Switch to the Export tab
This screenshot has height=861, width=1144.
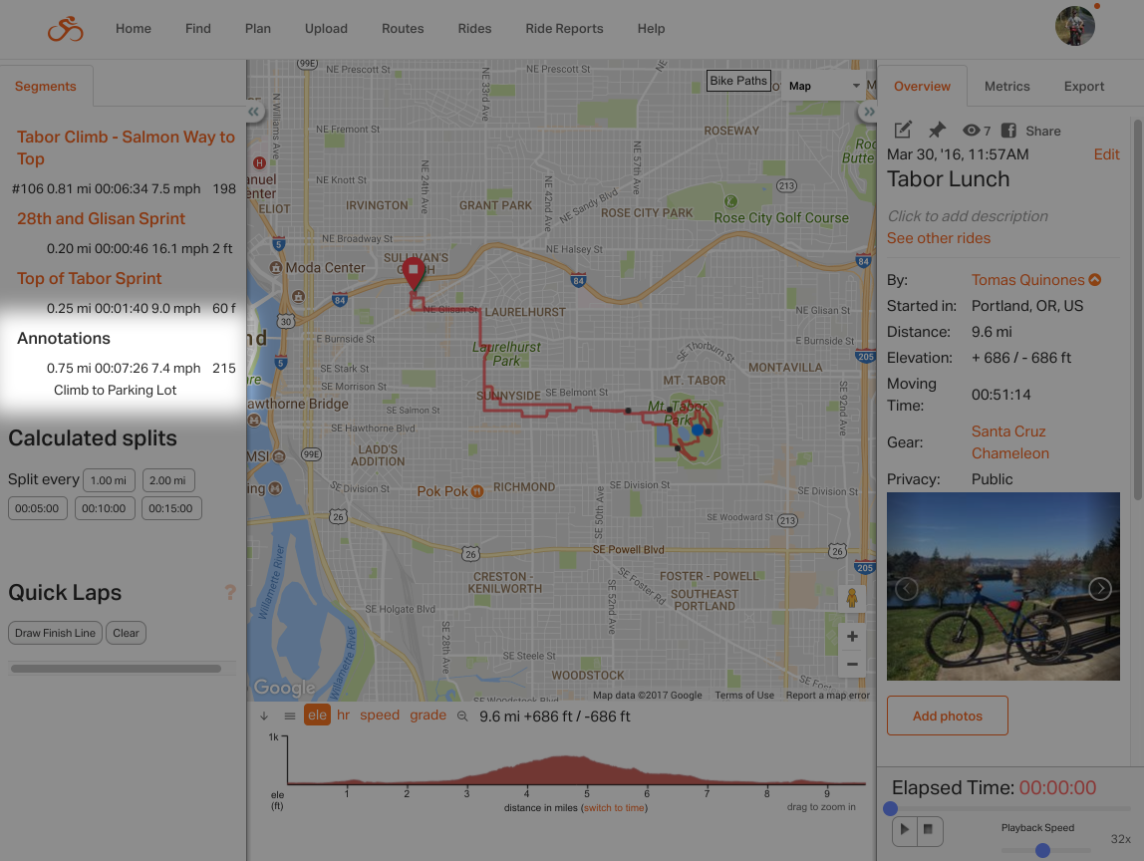point(1083,86)
